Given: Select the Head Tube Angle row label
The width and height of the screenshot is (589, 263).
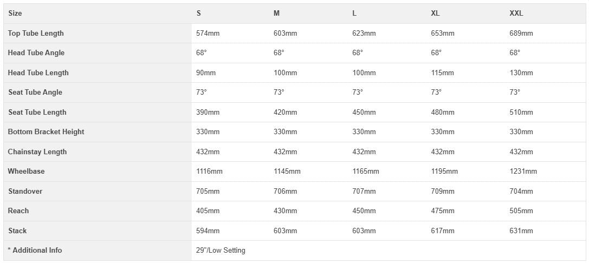Looking at the screenshot, I should coord(36,53).
